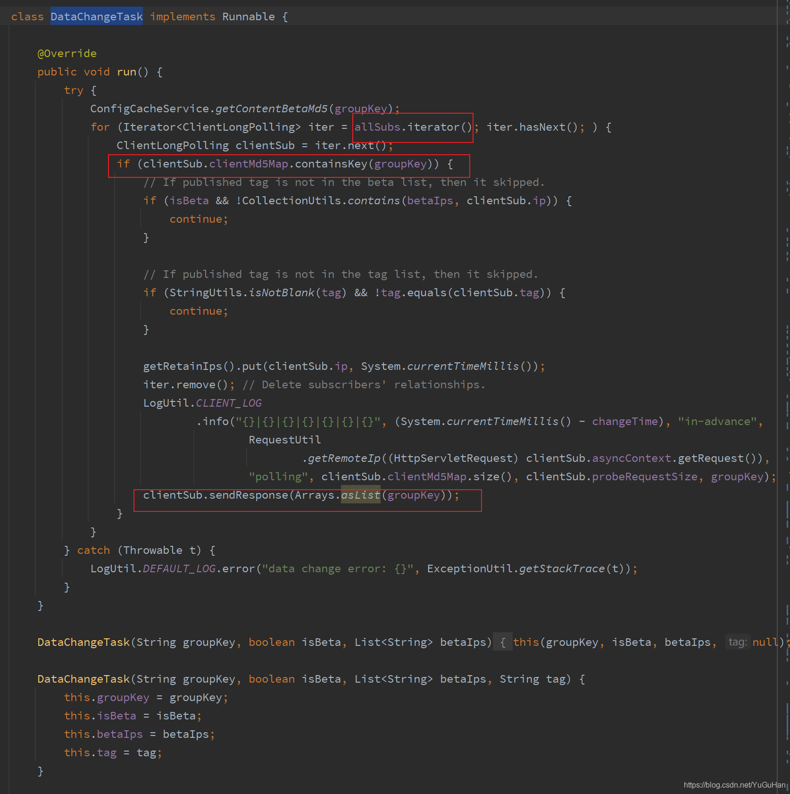Click the CLIENT_LOG constant

(x=229, y=403)
